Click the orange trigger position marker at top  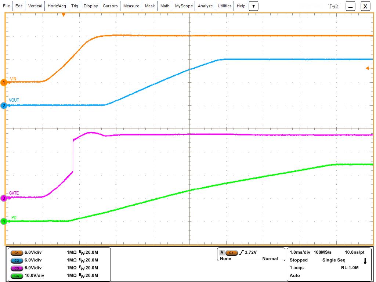(x=64, y=15)
